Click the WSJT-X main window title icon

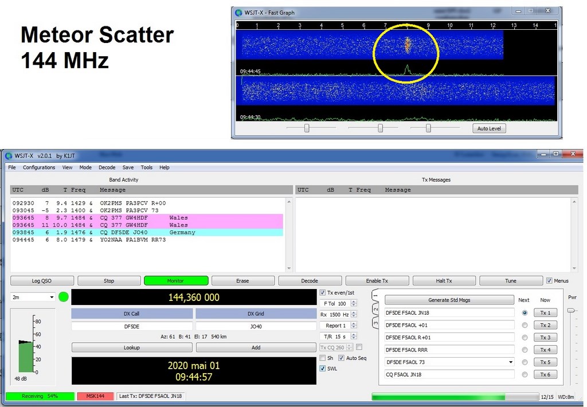[8, 155]
